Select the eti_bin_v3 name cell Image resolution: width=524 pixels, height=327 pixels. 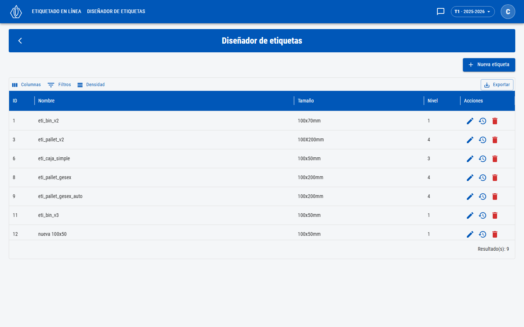click(164, 215)
